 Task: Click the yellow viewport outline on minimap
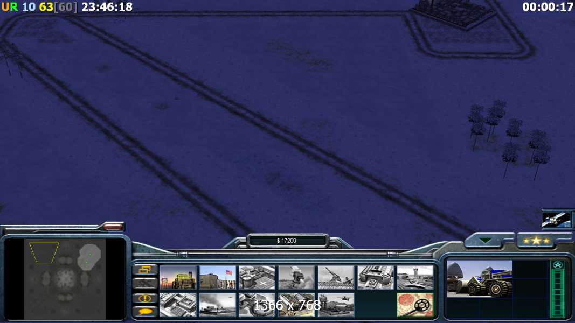coord(44,252)
